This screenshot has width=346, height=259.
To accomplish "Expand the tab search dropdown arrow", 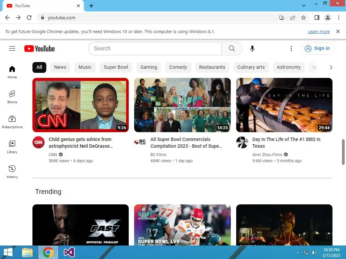I will tap(304, 6).
